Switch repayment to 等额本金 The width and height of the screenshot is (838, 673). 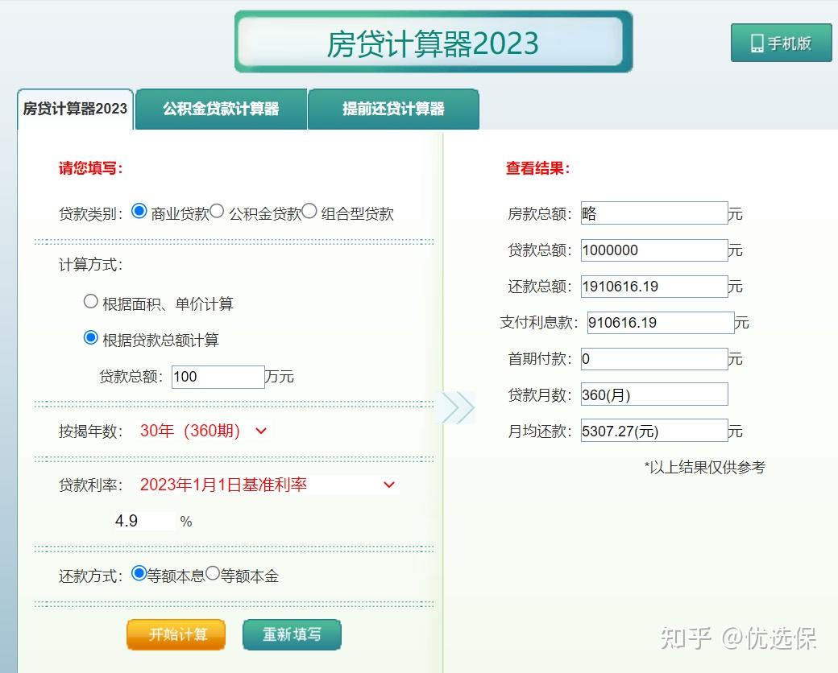click(211, 576)
